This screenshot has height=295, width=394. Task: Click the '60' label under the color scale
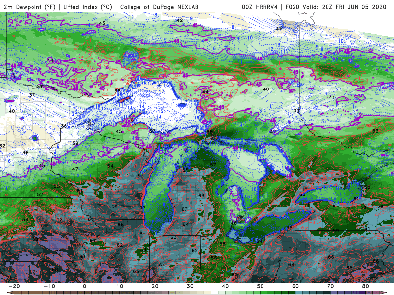pyautogui.click(x=295, y=286)
